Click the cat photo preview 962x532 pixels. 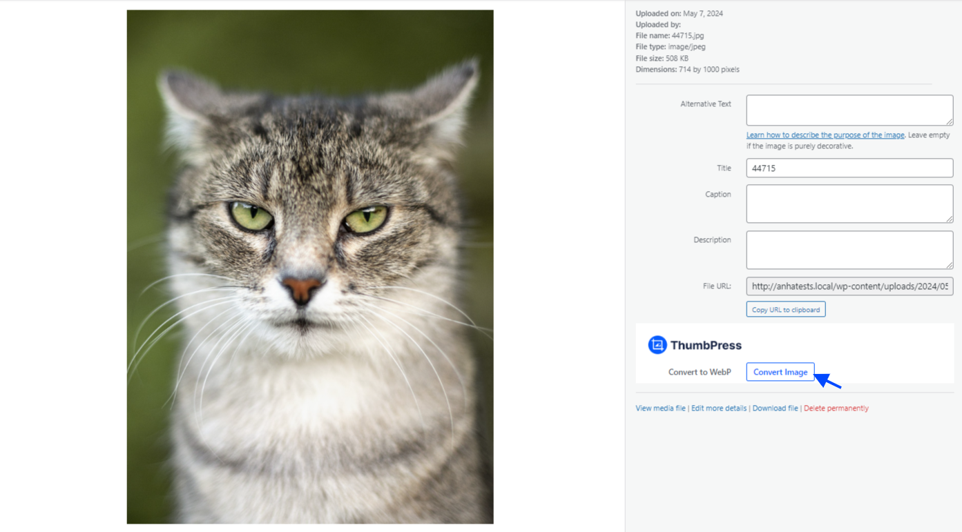310,267
